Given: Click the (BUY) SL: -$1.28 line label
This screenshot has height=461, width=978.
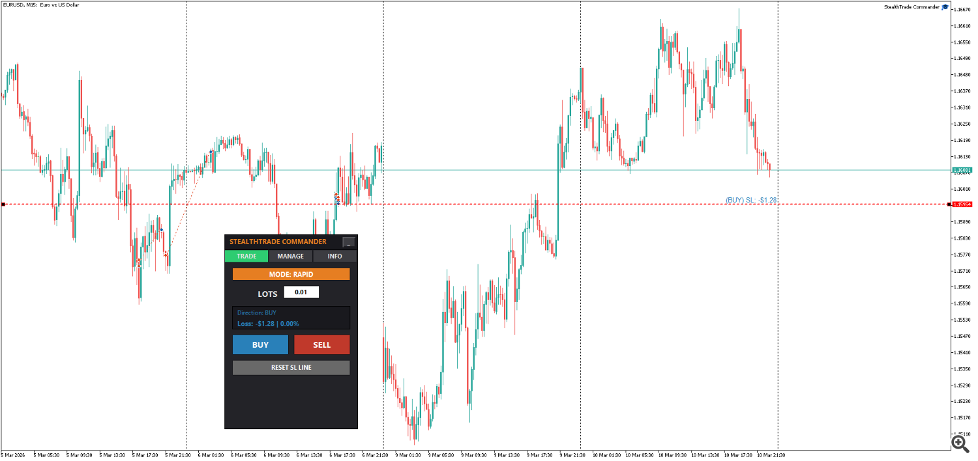Looking at the screenshot, I should pos(751,200).
